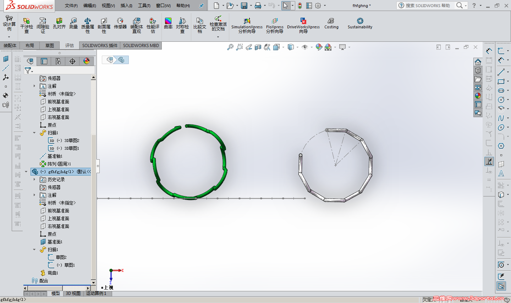The height and width of the screenshot is (303, 511).
Task: Select the Line sketch tool
Action: point(501,72)
